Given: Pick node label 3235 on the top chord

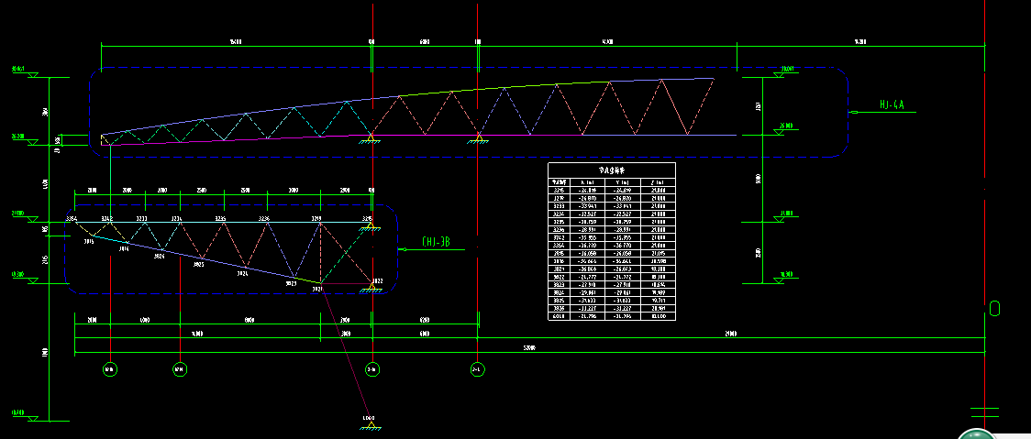Looking at the screenshot, I should click(x=221, y=218).
